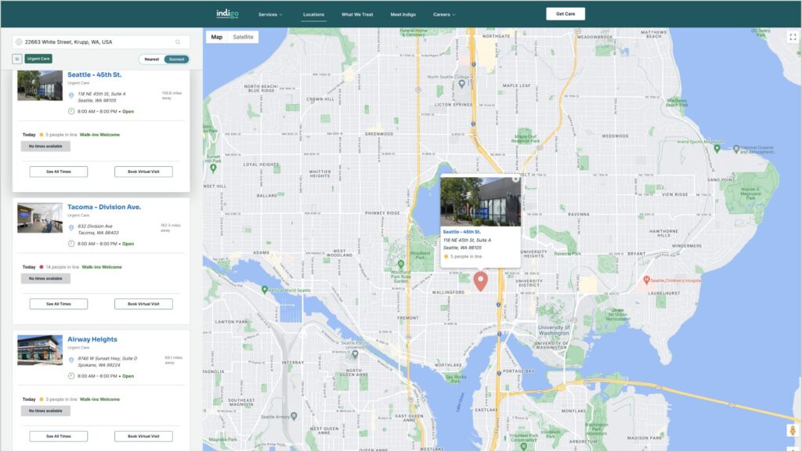This screenshot has width=802, height=452.
Task: Click the '5 people in line' text in Seattle card
Action: pyautogui.click(x=61, y=135)
